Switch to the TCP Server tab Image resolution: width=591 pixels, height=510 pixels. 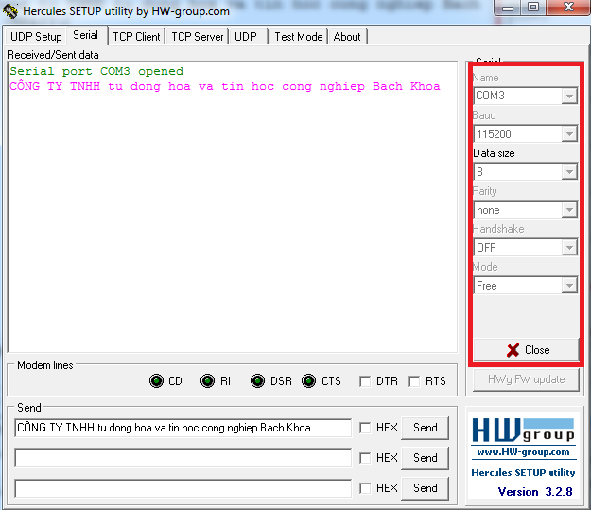coord(198,37)
